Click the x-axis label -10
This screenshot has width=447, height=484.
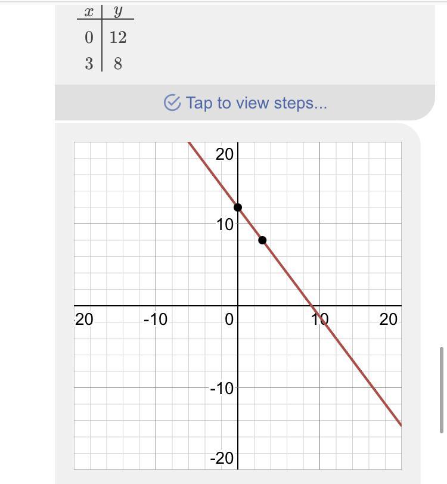[156, 320]
